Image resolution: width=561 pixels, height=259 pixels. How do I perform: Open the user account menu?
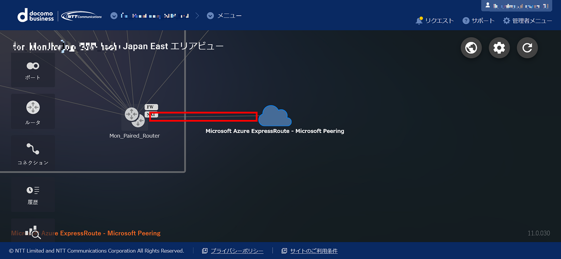point(516,6)
